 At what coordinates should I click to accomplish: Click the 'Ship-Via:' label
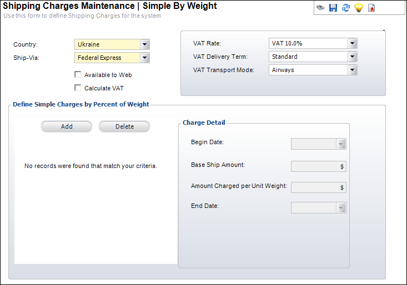pos(26,58)
